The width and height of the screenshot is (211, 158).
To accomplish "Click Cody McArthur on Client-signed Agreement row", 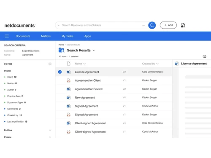I will [150, 131].
